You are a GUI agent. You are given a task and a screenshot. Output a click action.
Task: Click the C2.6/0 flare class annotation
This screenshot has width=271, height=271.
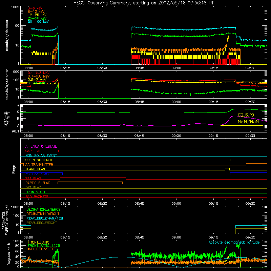coord(246,115)
